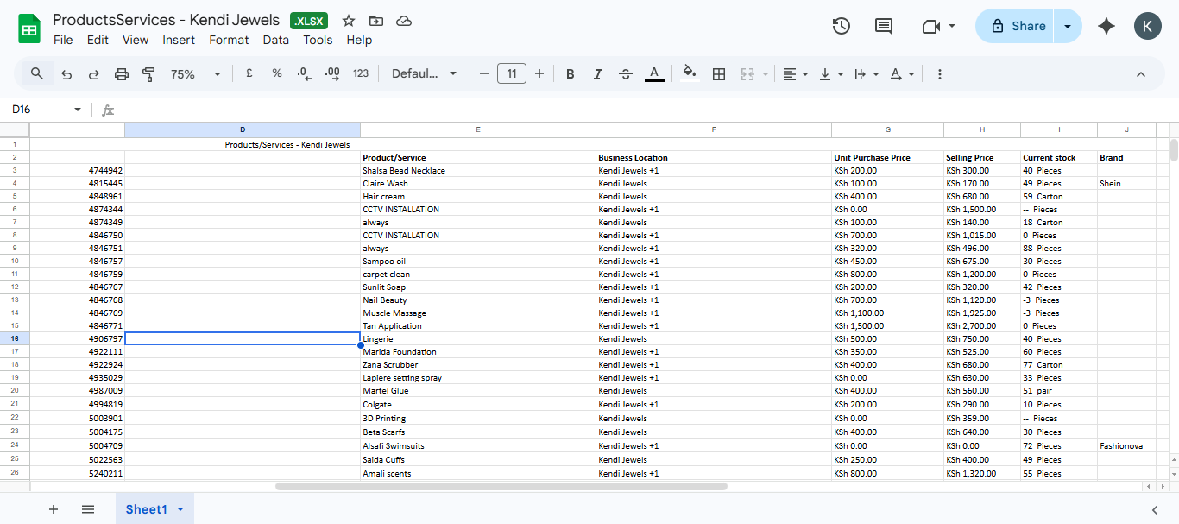Image resolution: width=1179 pixels, height=524 pixels.
Task: Click the font size input box
Action: [512, 74]
